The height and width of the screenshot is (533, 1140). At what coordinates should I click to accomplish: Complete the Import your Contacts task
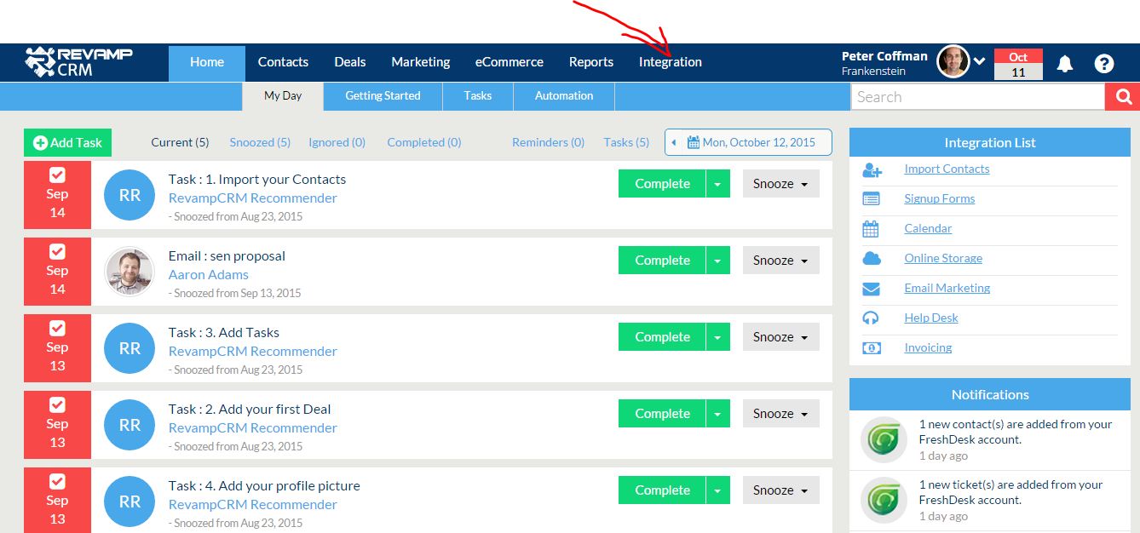[x=662, y=183]
